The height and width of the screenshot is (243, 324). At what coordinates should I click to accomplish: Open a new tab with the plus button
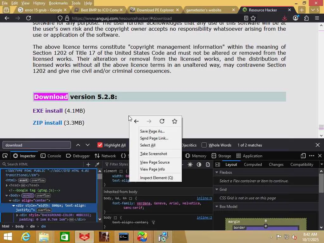point(302,10)
